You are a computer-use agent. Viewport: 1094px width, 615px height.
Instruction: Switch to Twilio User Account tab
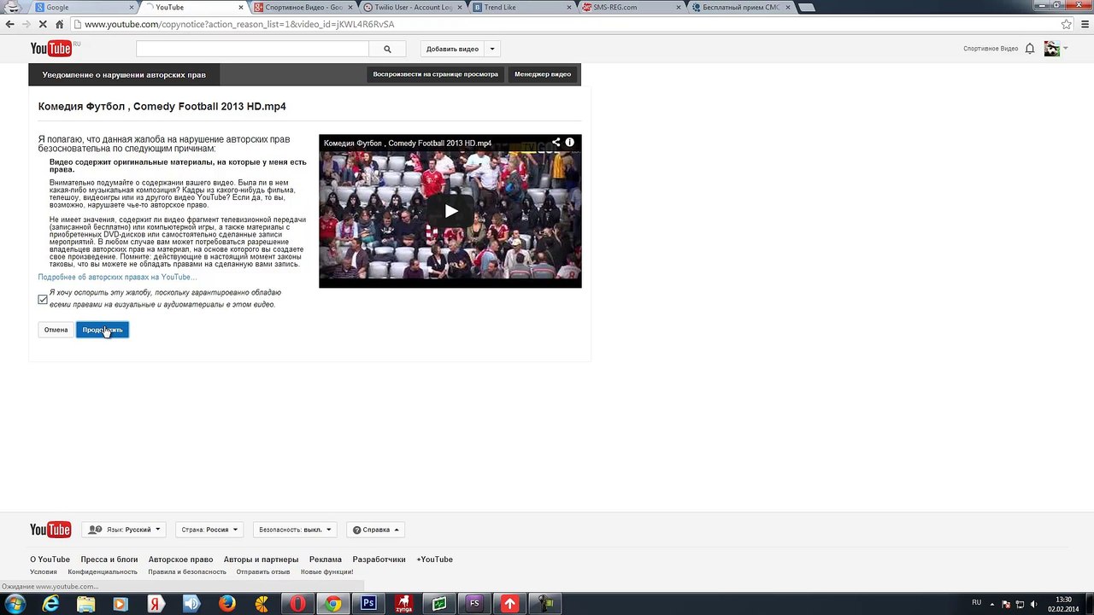coord(413,7)
